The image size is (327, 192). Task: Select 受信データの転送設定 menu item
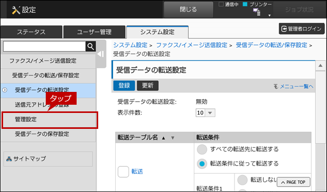(x=48, y=90)
